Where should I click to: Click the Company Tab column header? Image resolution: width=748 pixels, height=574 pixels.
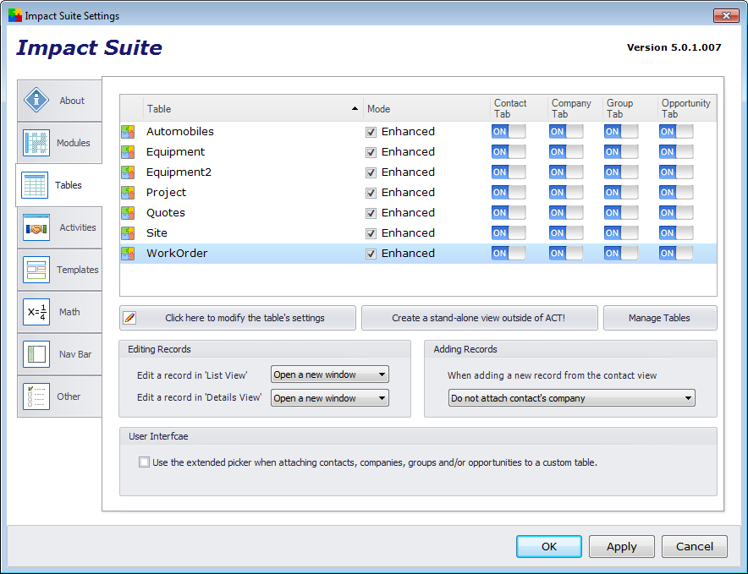[x=575, y=109]
